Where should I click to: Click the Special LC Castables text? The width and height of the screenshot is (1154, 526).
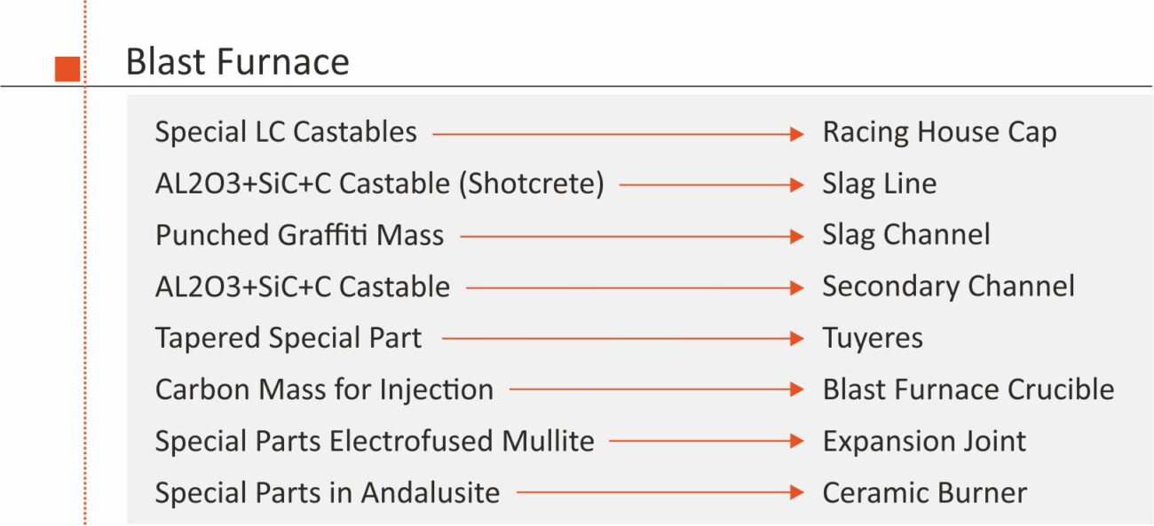[286, 132]
